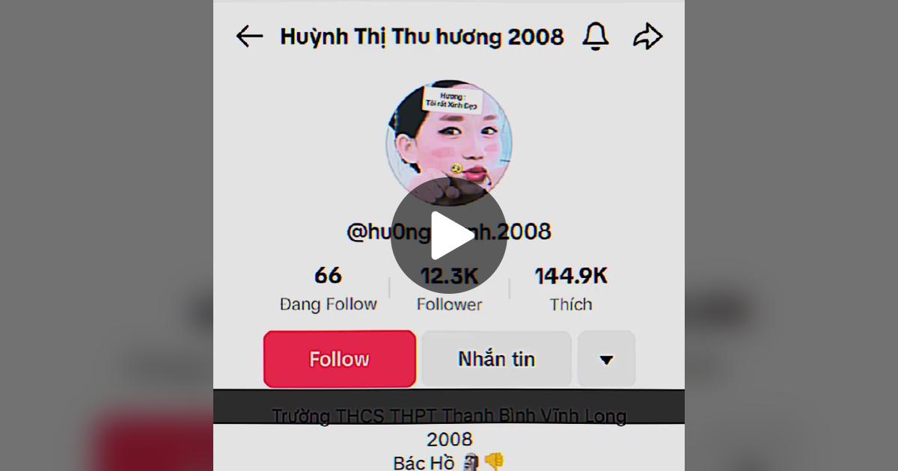
Task: Expand the dropdown arrow beside Nhắn tin
Action: pyautogui.click(x=606, y=360)
